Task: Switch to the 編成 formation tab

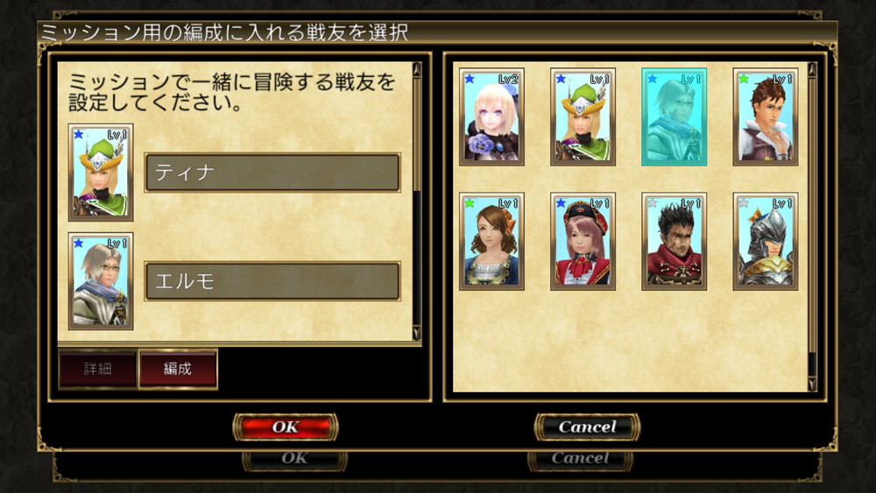Action: click(x=178, y=369)
